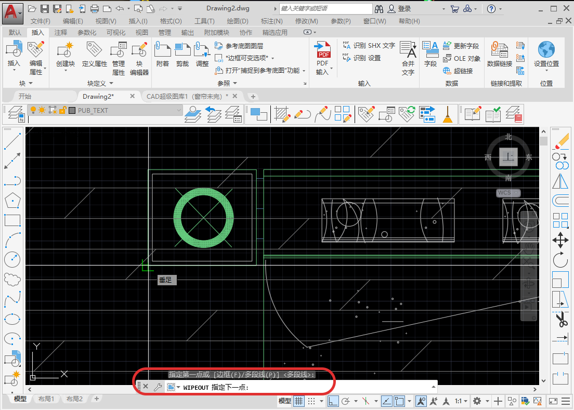Image resolution: width=574 pixels, height=410 pixels.
Task: Click the 超链接 button
Action: 458,71
